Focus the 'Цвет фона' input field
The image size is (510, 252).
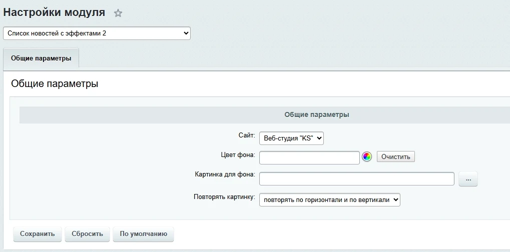click(x=309, y=157)
